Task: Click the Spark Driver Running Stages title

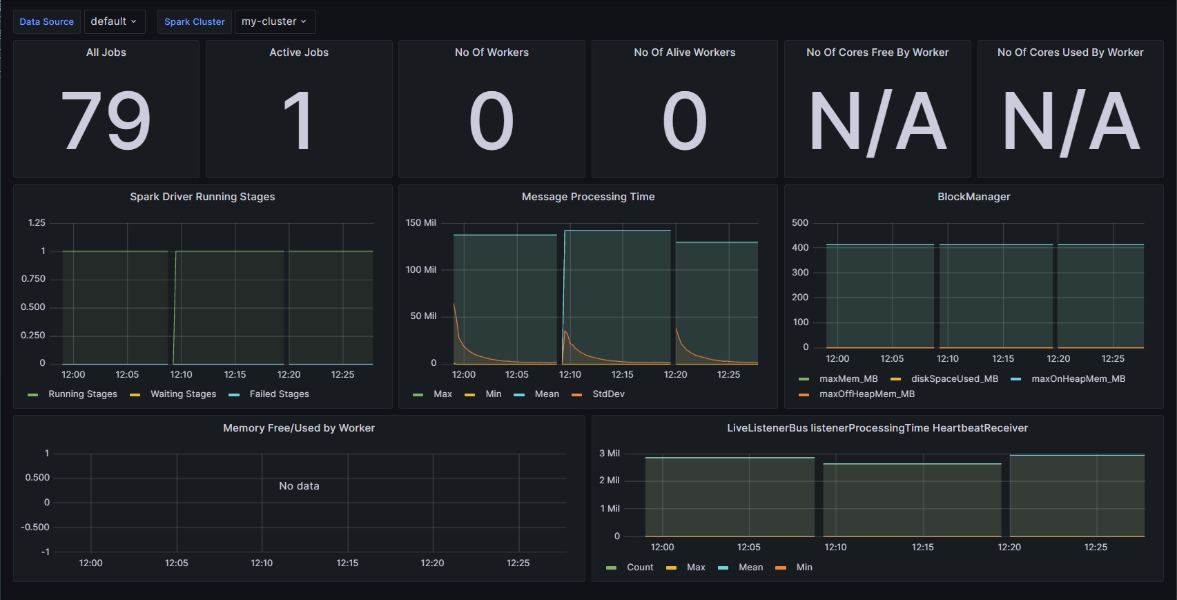Action: 202,197
